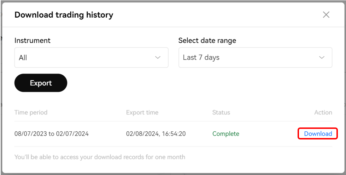The height and width of the screenshot is (175, 346).
Task: Select the 08/07/2023 to 02/07/2024 time period entry
Action: (51, 134)
